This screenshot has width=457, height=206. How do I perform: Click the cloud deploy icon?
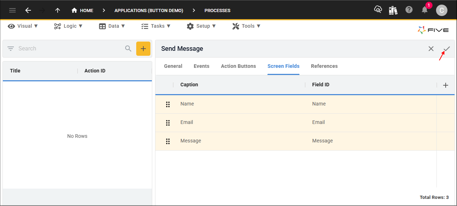(x=378, y=10)
